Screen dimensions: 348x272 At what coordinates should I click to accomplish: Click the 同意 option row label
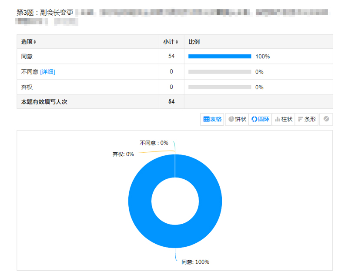pos(27,57)
